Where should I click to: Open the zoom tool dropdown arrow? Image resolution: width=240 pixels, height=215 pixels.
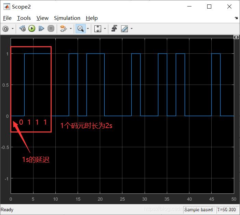88,28
